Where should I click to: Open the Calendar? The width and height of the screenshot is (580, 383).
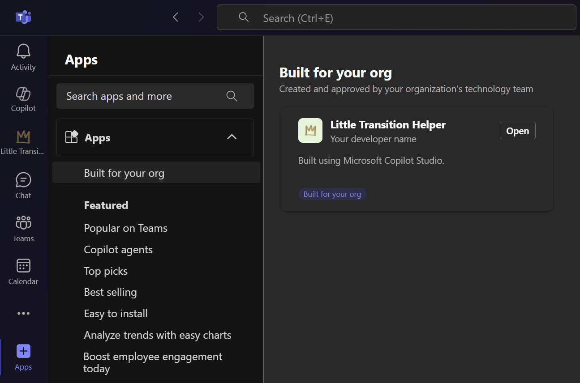(23, 270)
